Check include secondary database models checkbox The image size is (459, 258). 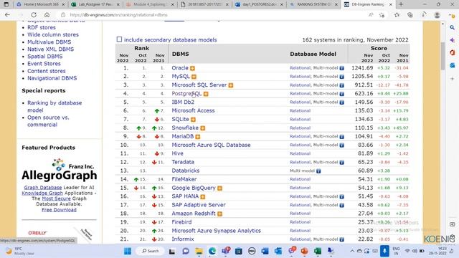[119, 39]
